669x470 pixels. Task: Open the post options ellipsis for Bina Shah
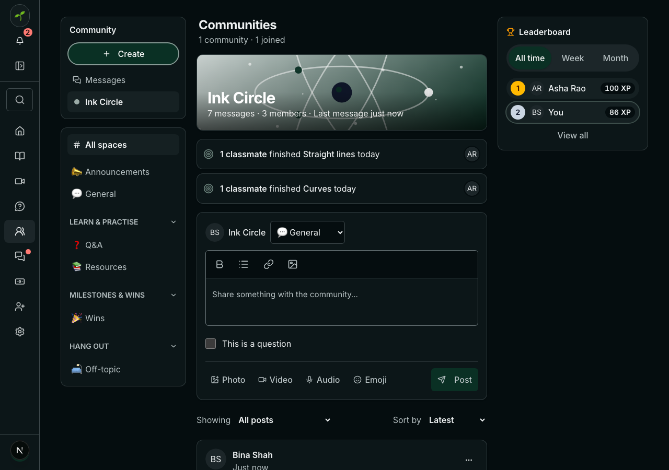(x=469, y=460)
